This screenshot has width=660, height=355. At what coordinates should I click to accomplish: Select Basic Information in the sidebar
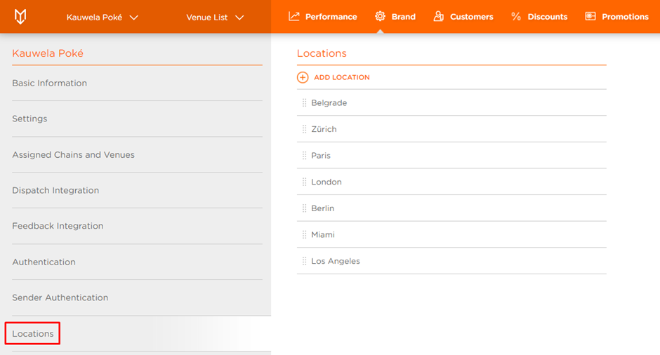point(137,83)
